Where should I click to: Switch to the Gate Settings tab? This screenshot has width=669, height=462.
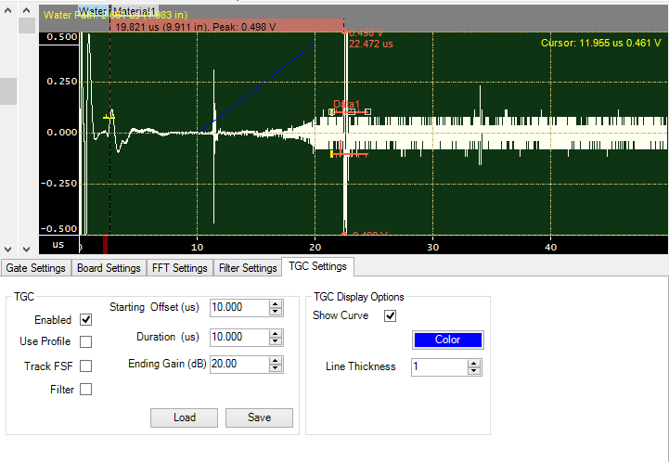36,268
